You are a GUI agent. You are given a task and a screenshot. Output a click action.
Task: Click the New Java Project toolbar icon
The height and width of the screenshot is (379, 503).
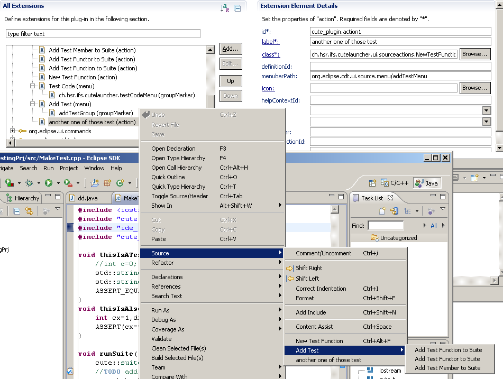coord(95,183)
